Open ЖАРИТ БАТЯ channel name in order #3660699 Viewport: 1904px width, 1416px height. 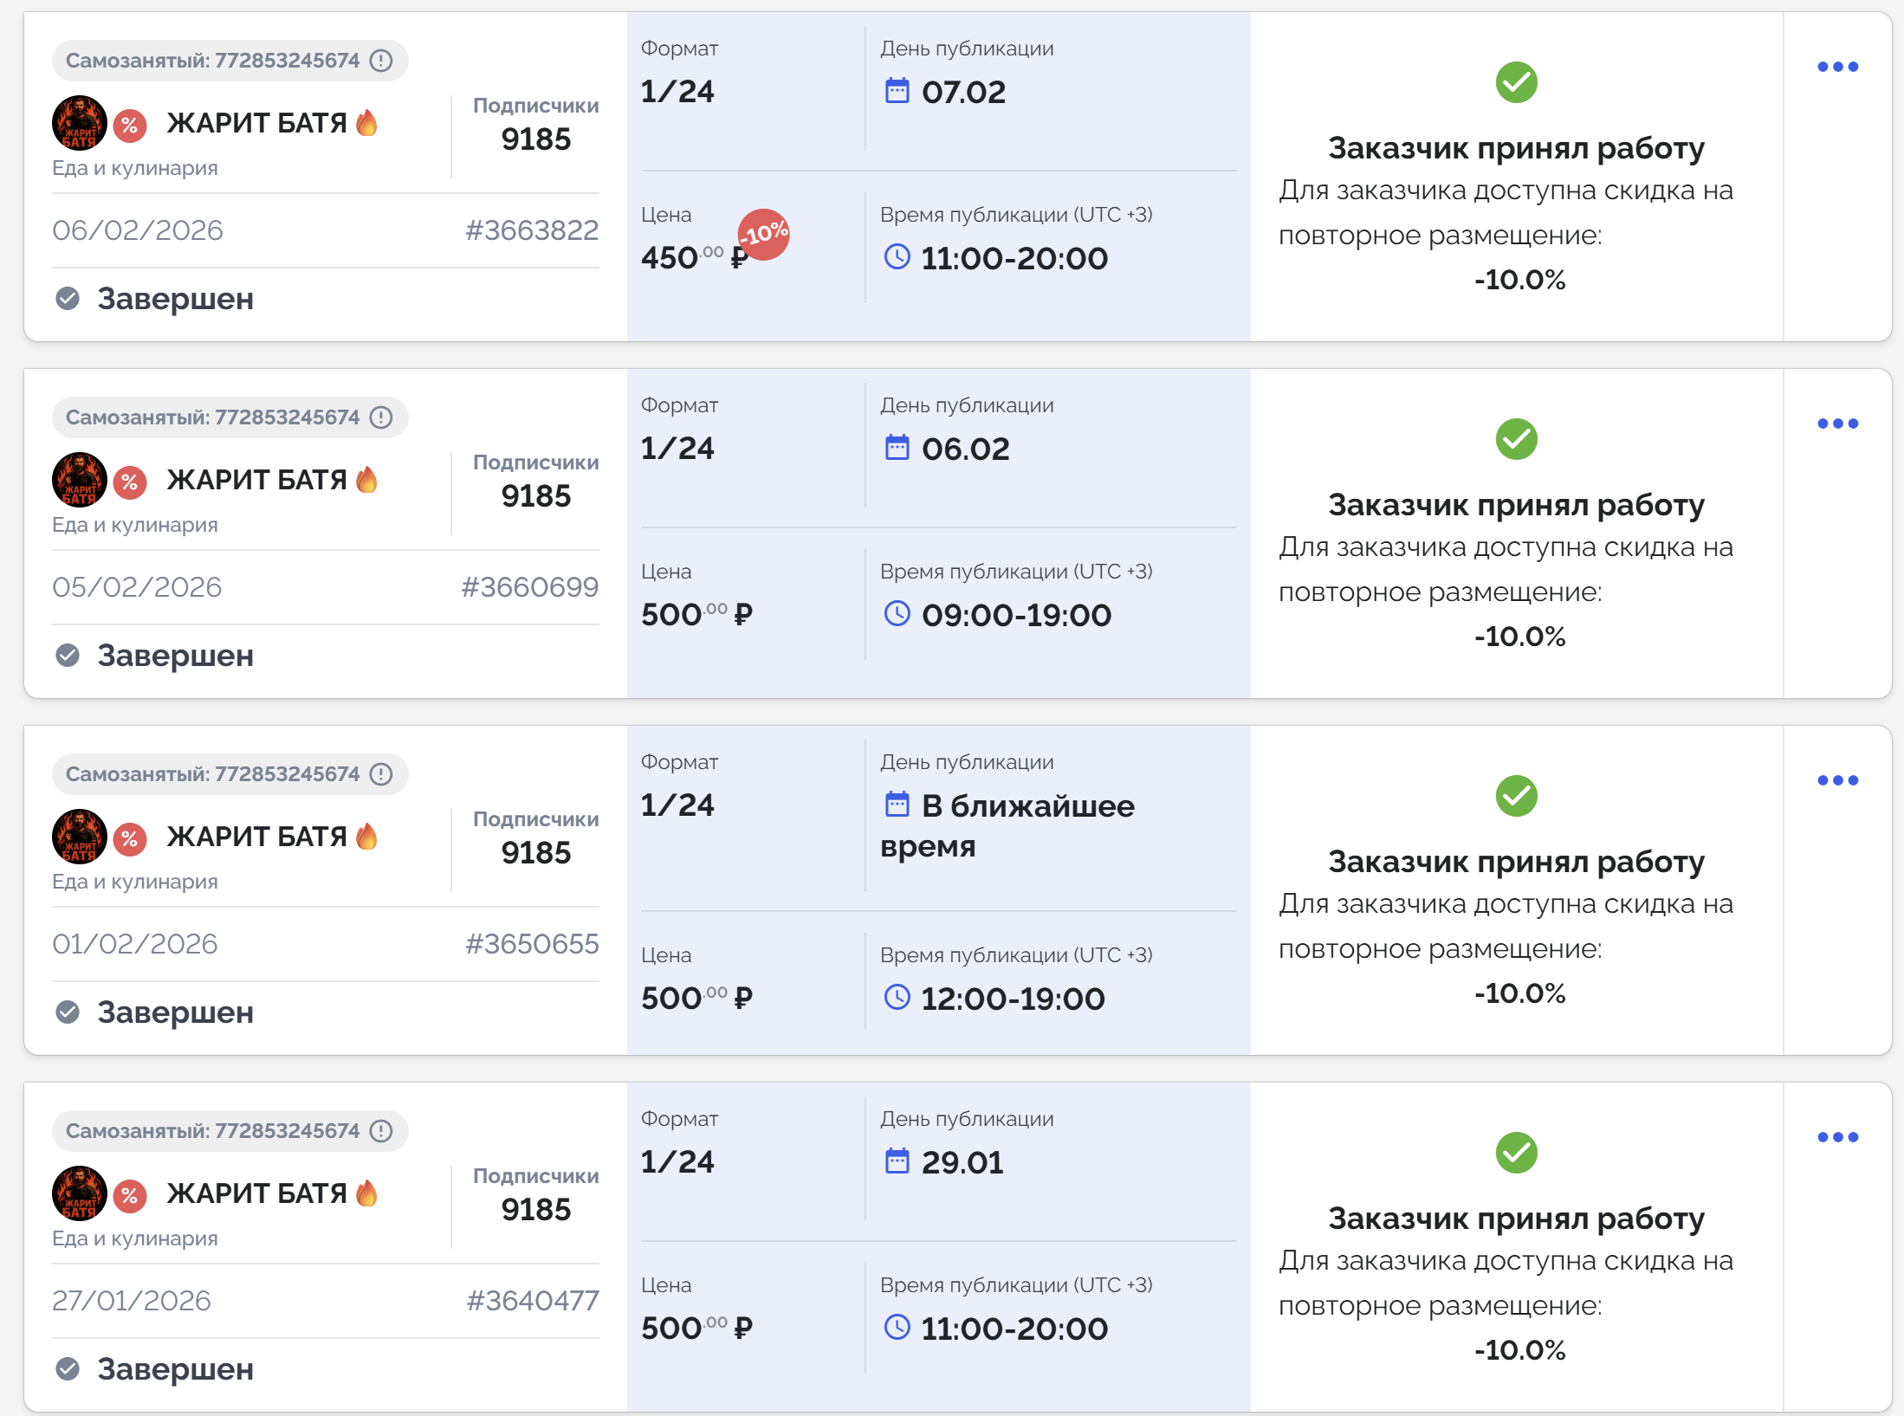[x=256, y=480]
